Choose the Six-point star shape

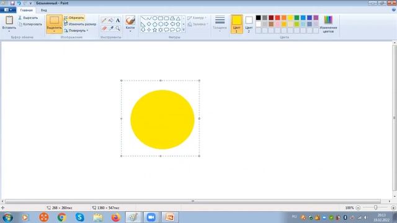click(x=161, y=30)
